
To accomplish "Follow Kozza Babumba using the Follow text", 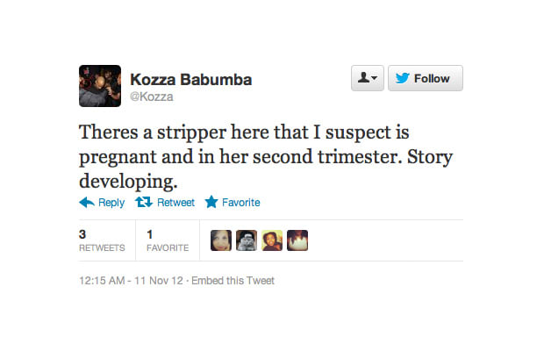I will click(432, 79).
